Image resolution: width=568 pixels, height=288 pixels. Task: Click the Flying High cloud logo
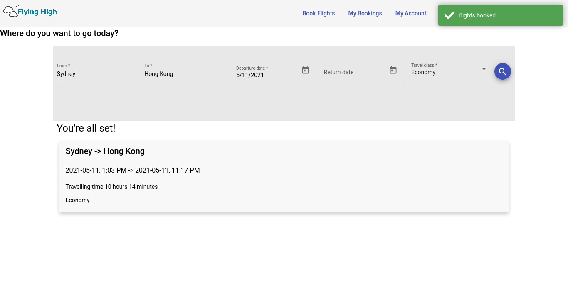(11, 11)
